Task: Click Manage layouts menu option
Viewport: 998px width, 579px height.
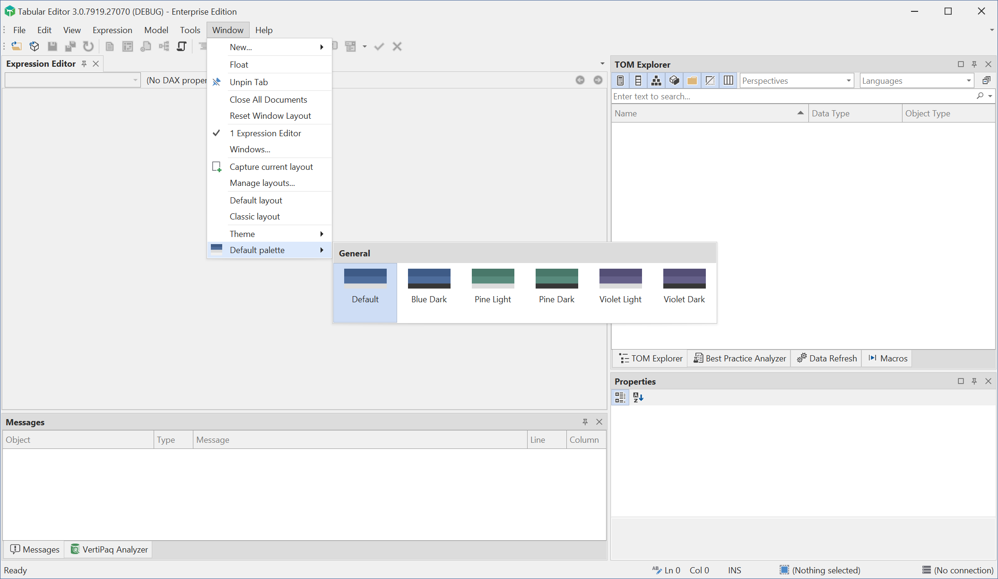Action: tap(262, 183)
